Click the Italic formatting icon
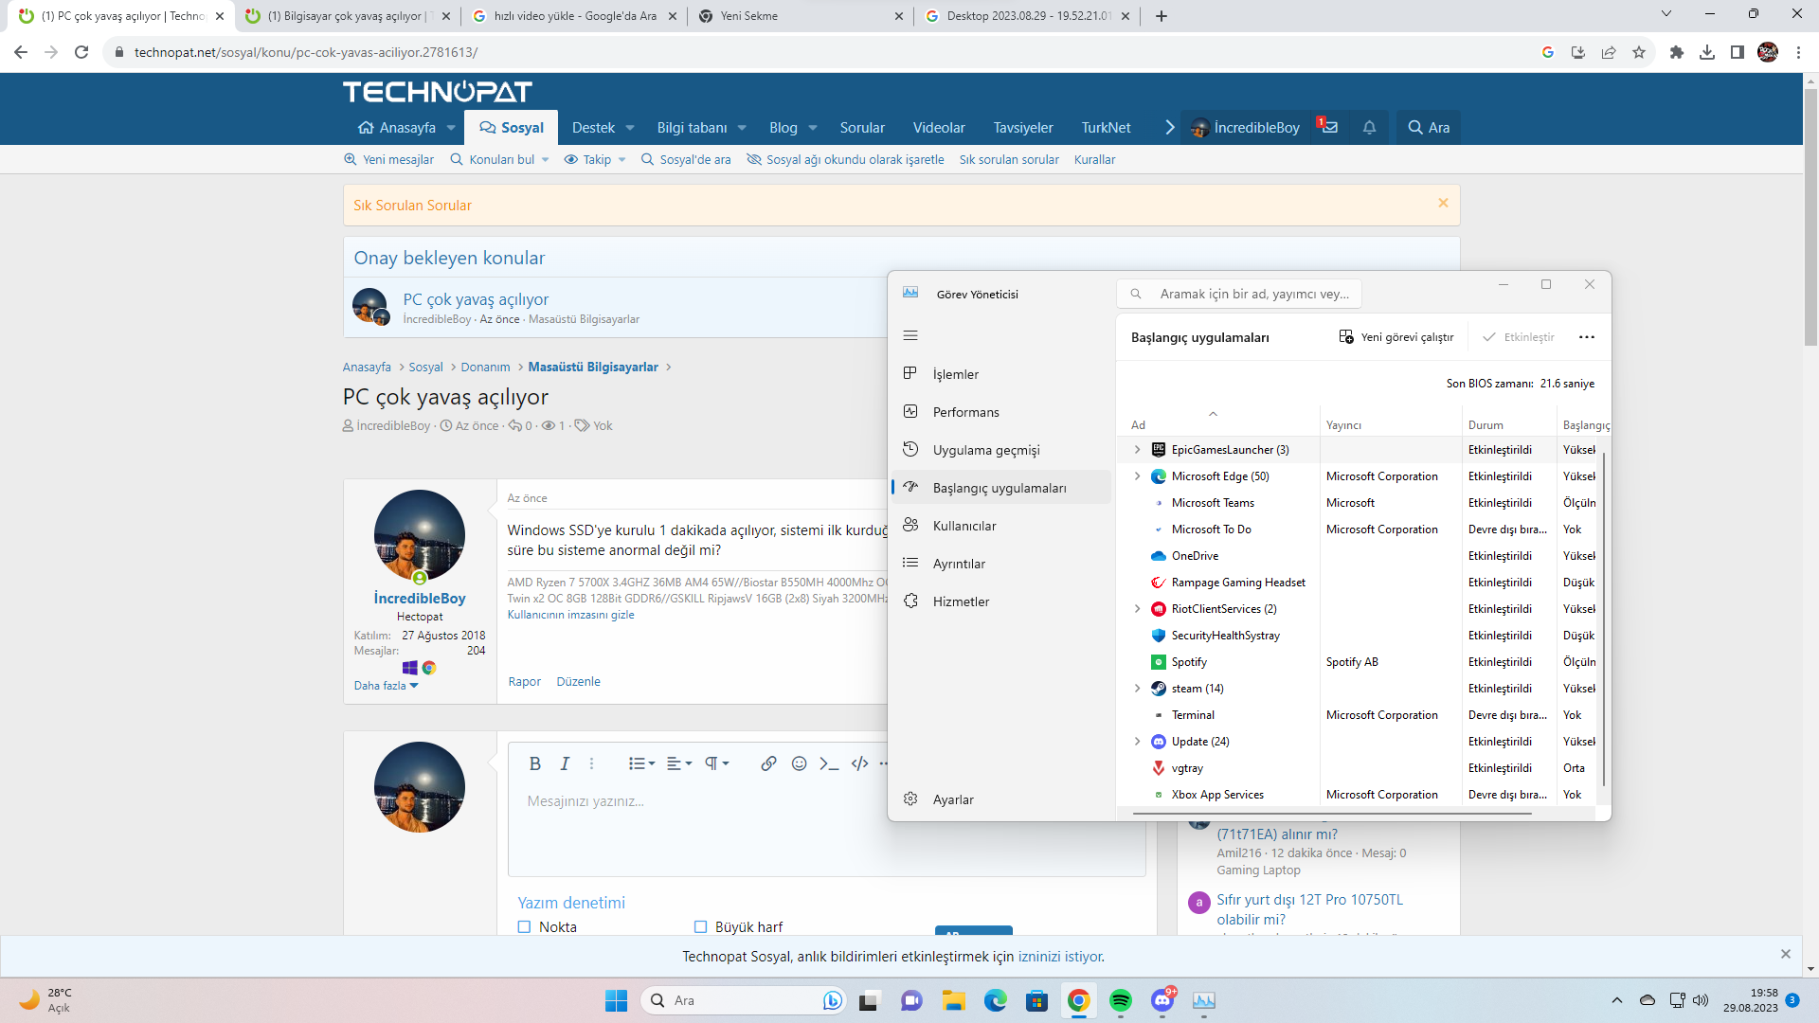Image resolution: width=1819 pixels, height=1023 pixels. [x=565, y=763]
